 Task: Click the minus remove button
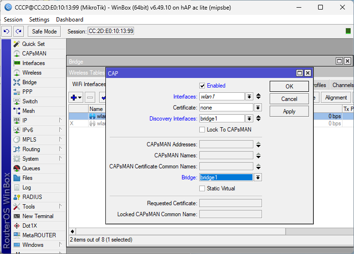[x=90, y=98]
